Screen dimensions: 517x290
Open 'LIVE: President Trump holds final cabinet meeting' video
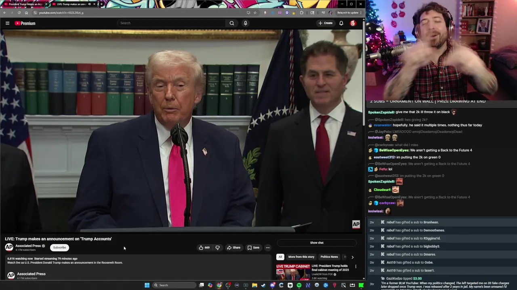click(x=330, y=268)
